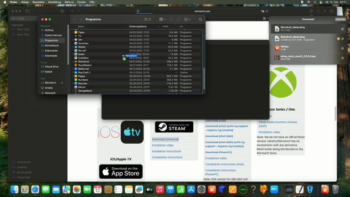Open Finder group-by dropdown
350x197 pixels.
point(163,20)
